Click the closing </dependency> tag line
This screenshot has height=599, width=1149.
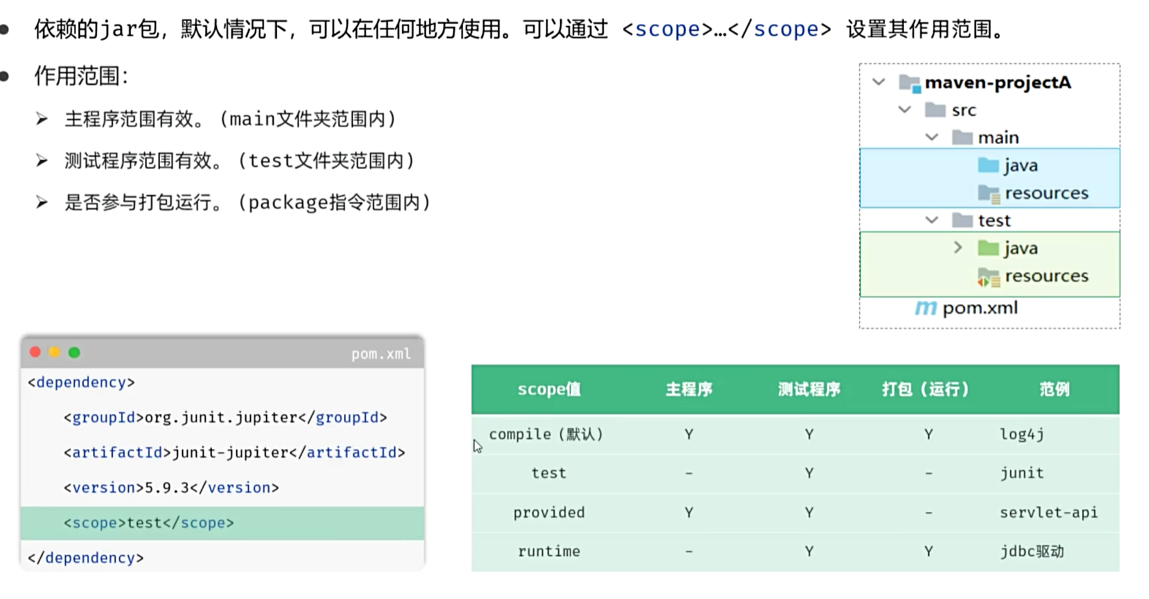[86, 558]
